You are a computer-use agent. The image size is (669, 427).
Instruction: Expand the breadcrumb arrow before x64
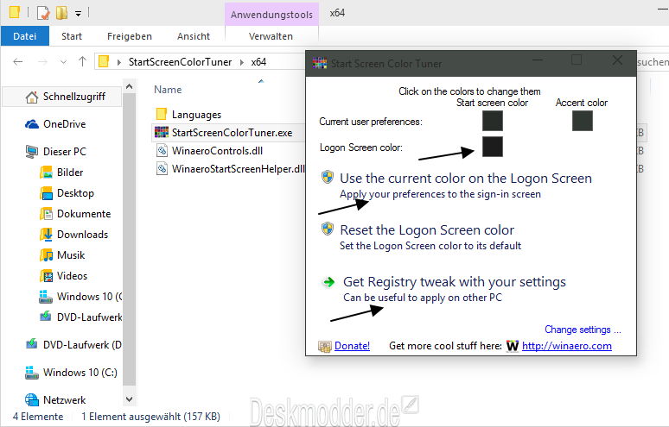point(242,63)
